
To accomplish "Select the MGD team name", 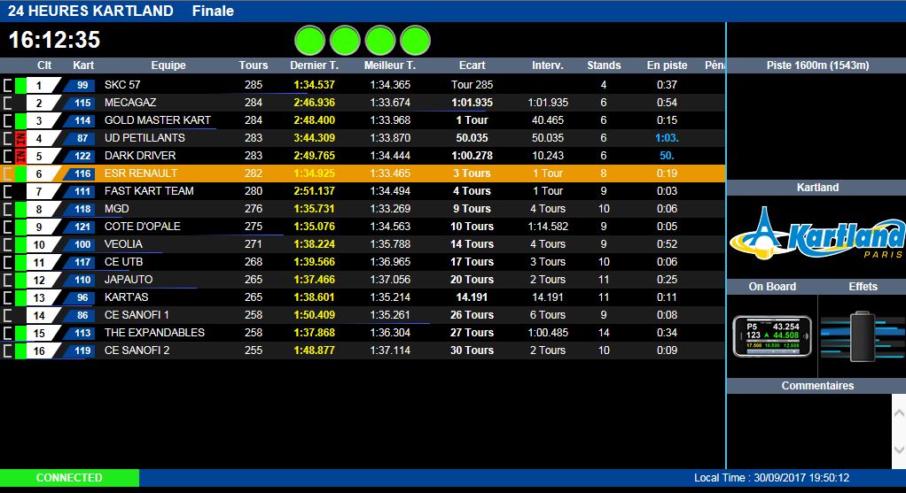I will click(x=117, y=209).
